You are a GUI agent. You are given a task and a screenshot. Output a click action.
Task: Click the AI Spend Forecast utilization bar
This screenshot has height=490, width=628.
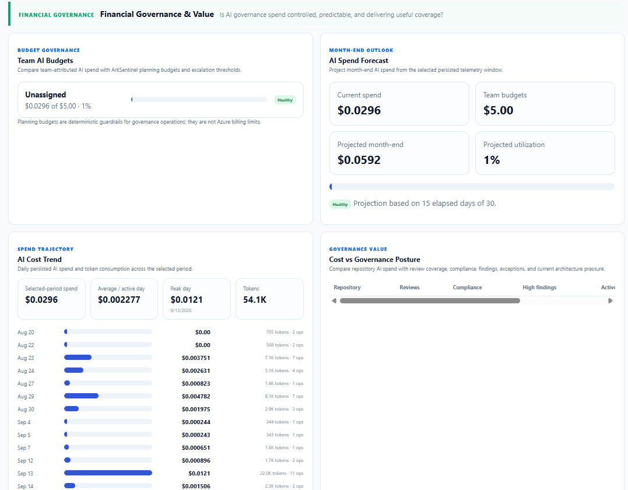(x=472, y=187)
